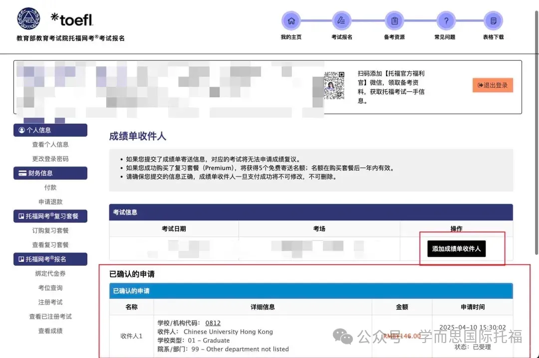This screenshot has width=539, height=358.
Task: Click the NEEA circular logo
Action: pyautogui.click(x=28, y=17)
